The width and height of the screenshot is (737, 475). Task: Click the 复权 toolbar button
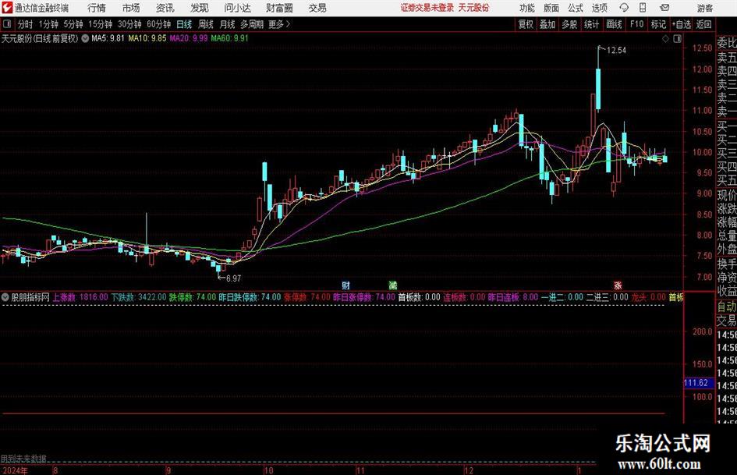coord(526,24)
